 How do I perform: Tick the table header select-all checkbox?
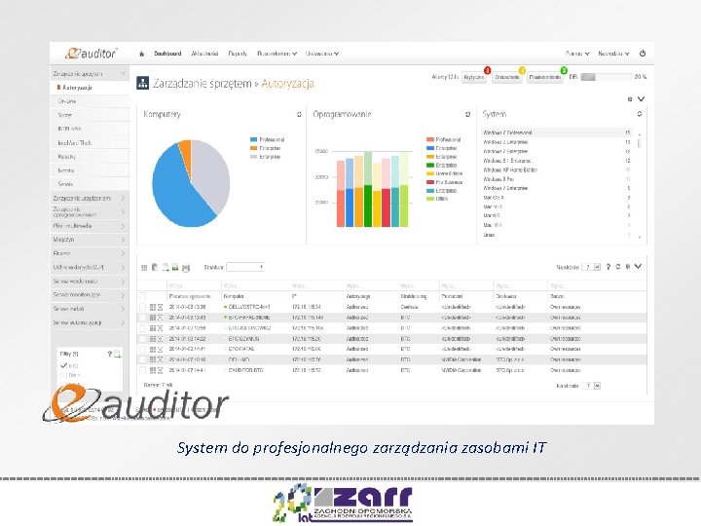(142, 296)
